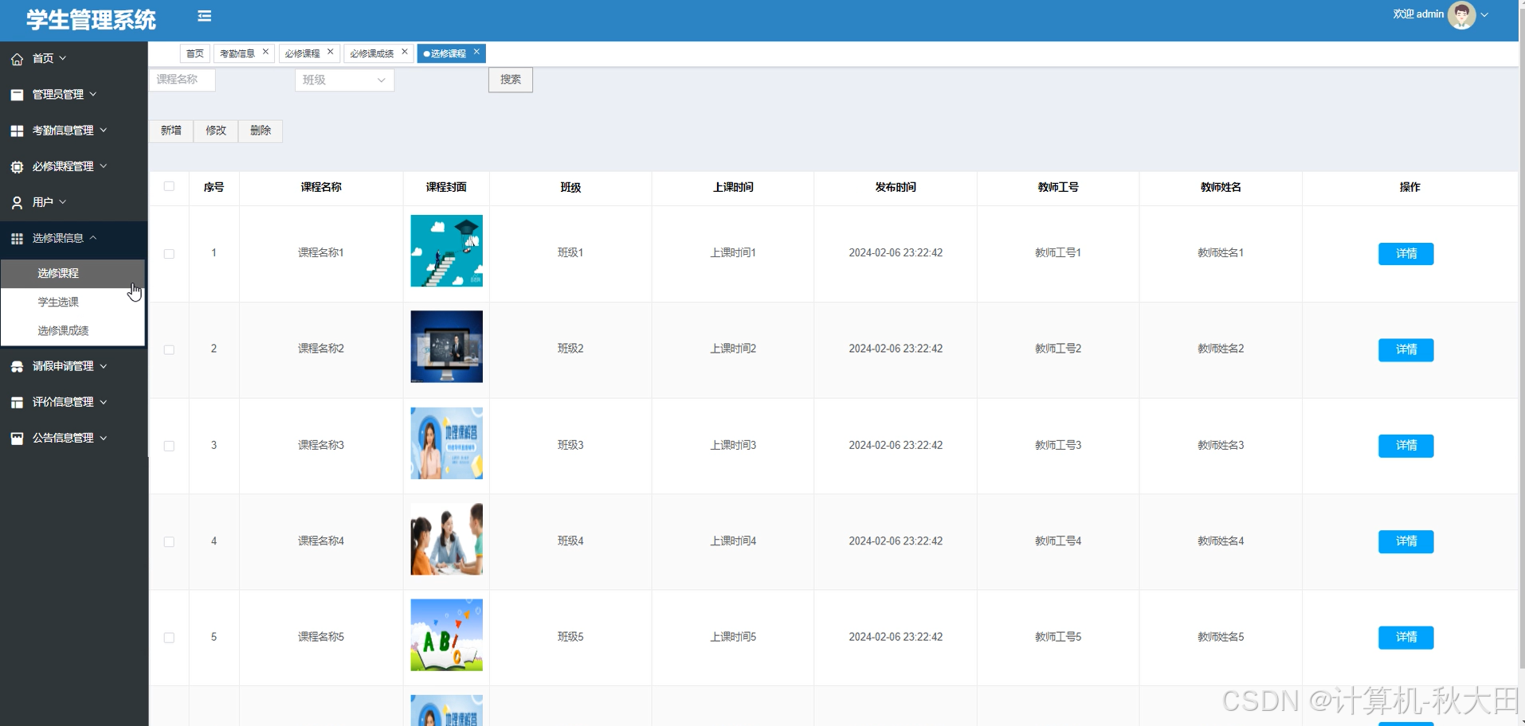This screenshot has width=1525, height=726.
Task: Close the 必修课成绩 tab
Action: [x=405, y=52]
